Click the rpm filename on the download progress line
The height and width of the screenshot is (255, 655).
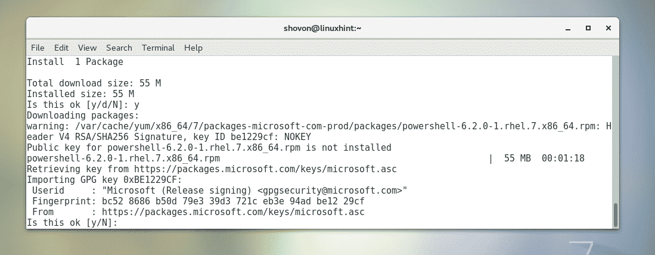(123, 158)
